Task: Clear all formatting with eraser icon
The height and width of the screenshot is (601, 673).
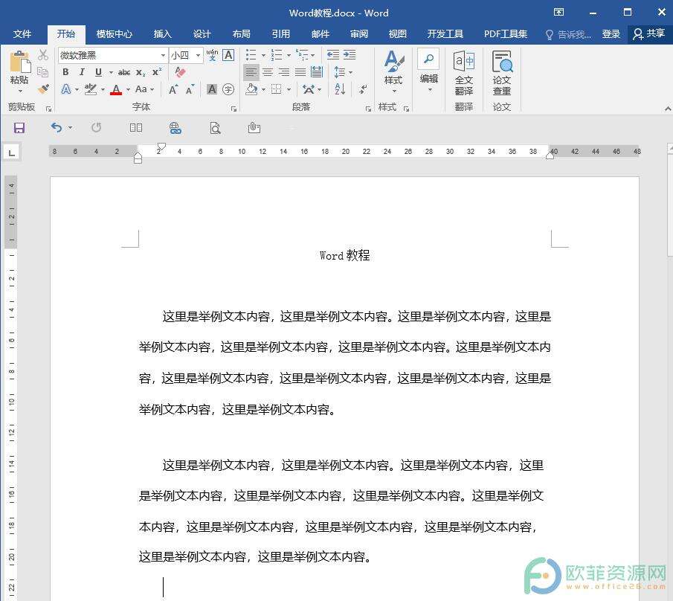Action: point(180,71)
